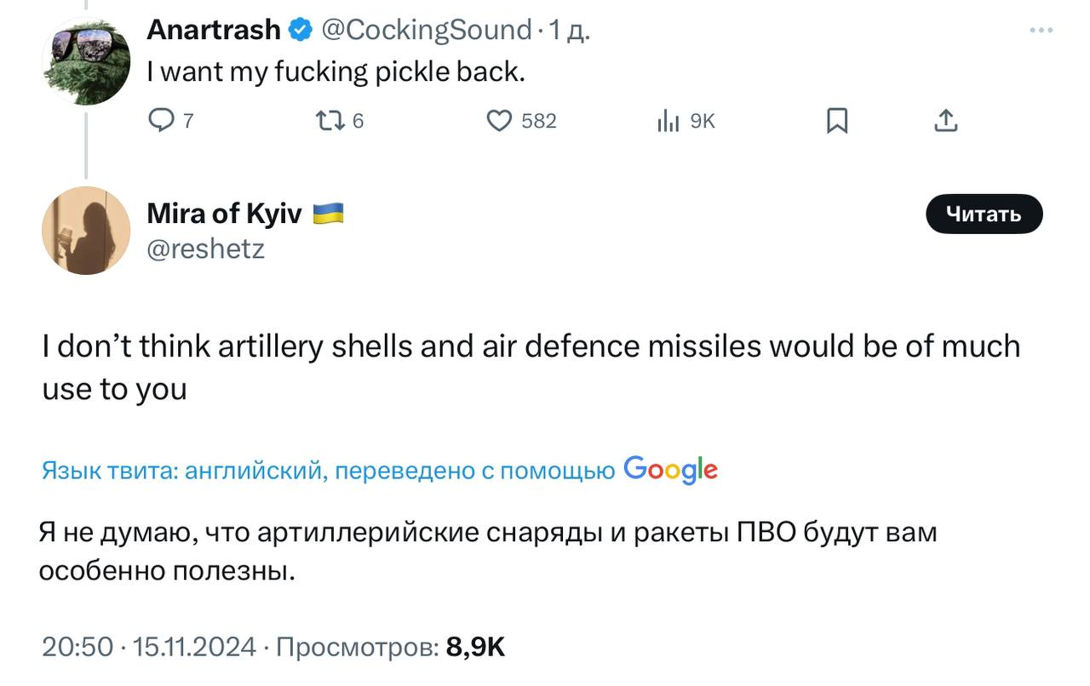Viewport: 1090px width, 686px height.
Task: Click the Просмотров 8,9K view count
Action: click(x=391, y=648)
